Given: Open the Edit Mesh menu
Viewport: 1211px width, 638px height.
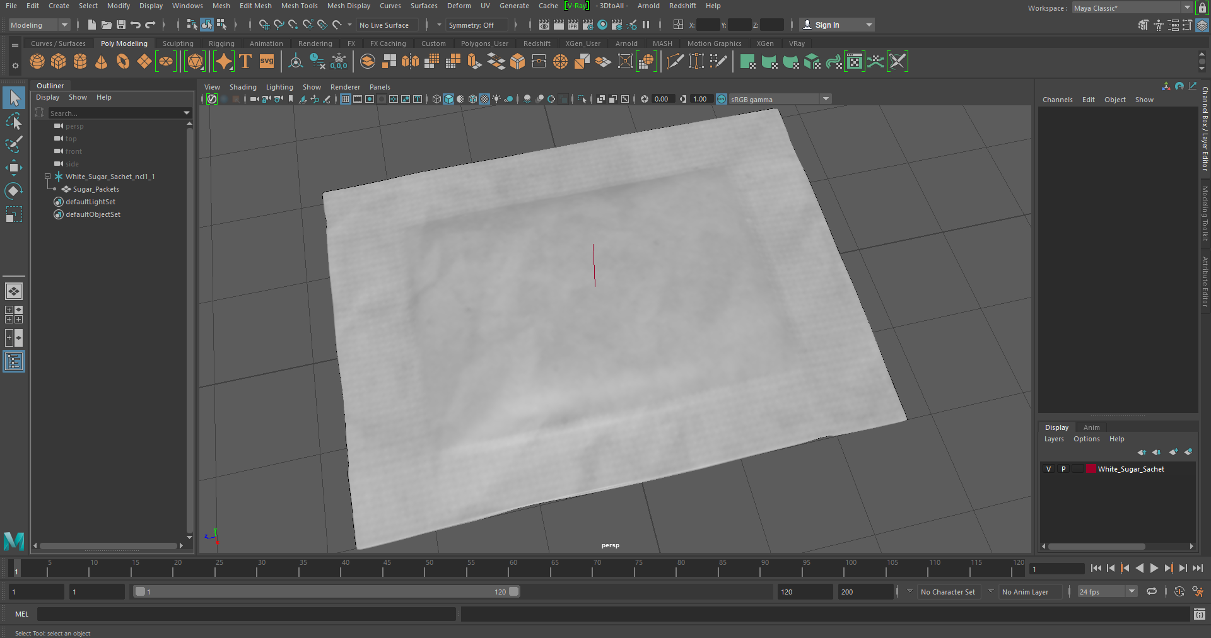Looking at the screenshot, I should [255, 6].
